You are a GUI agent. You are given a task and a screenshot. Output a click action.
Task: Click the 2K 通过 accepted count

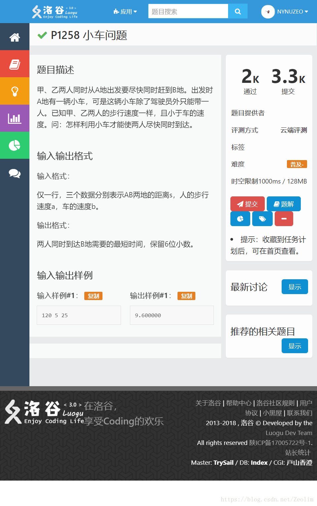[x=250, y=81]
